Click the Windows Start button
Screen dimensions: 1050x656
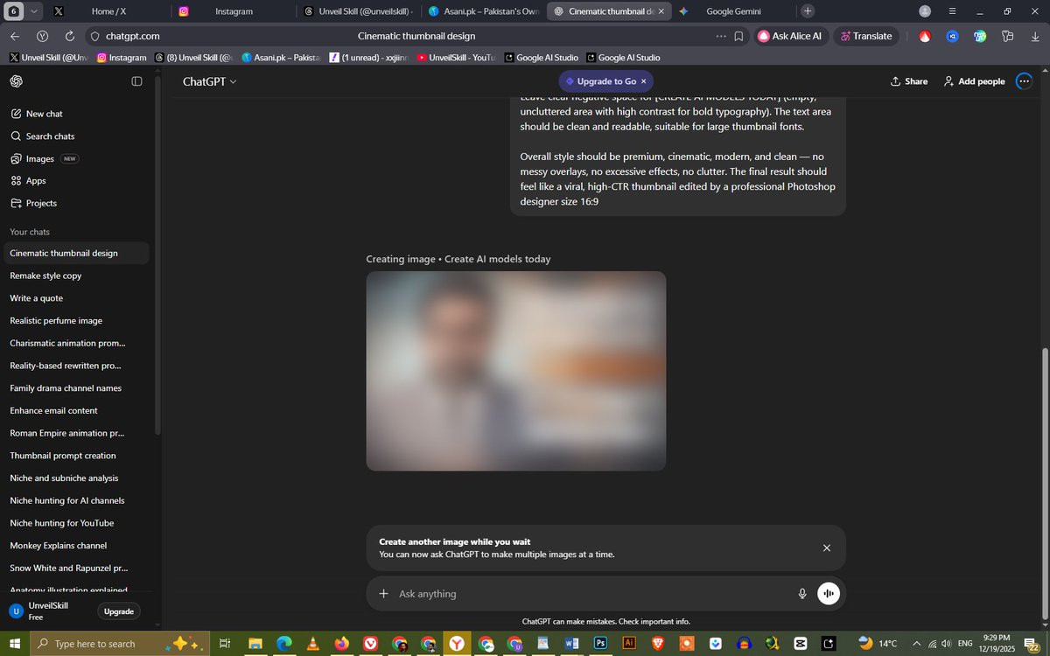pyautogui.click(x=15, y=644)
